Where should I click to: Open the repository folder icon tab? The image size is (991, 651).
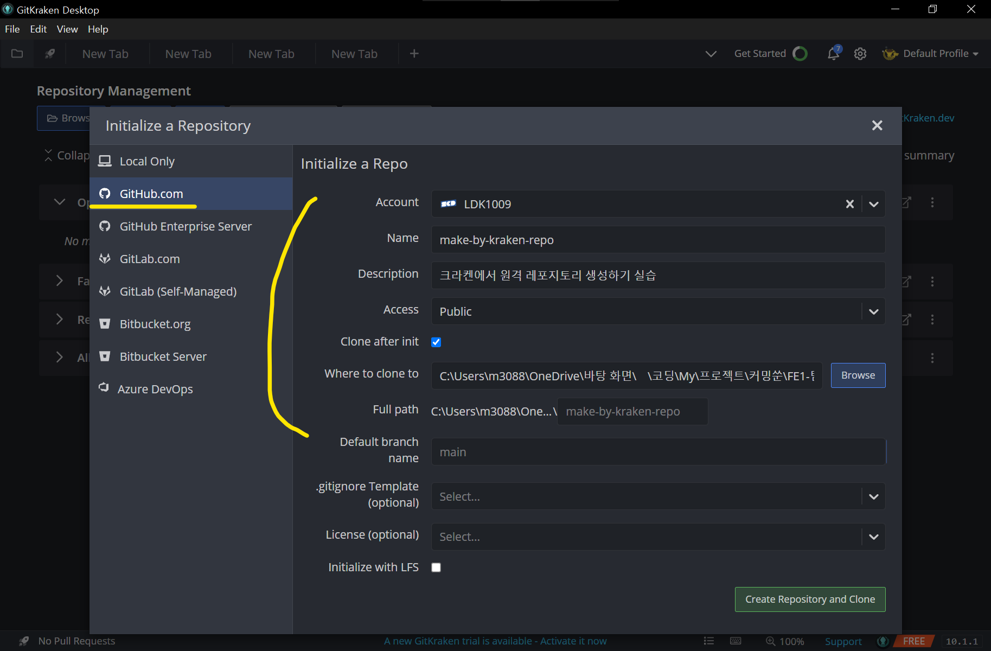coord(17,54)
